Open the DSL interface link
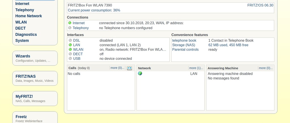Viewport: 290px width, 123px height. (x=76, y=41)
